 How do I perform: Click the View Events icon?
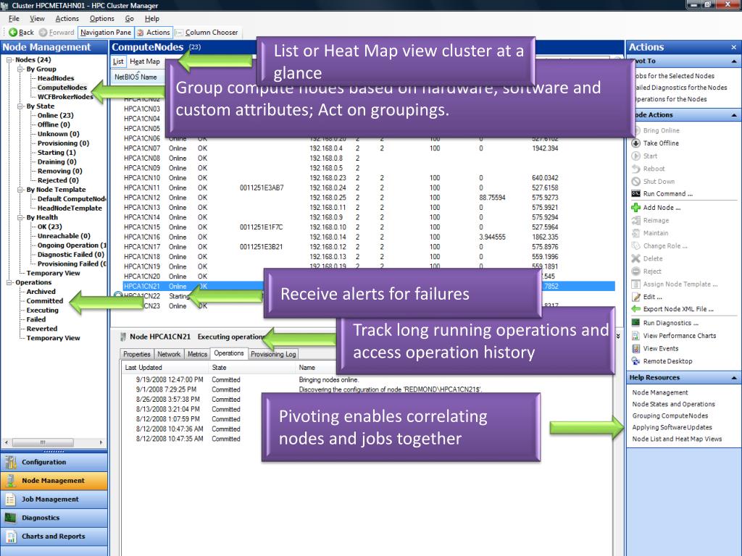[x=636, y=348]
